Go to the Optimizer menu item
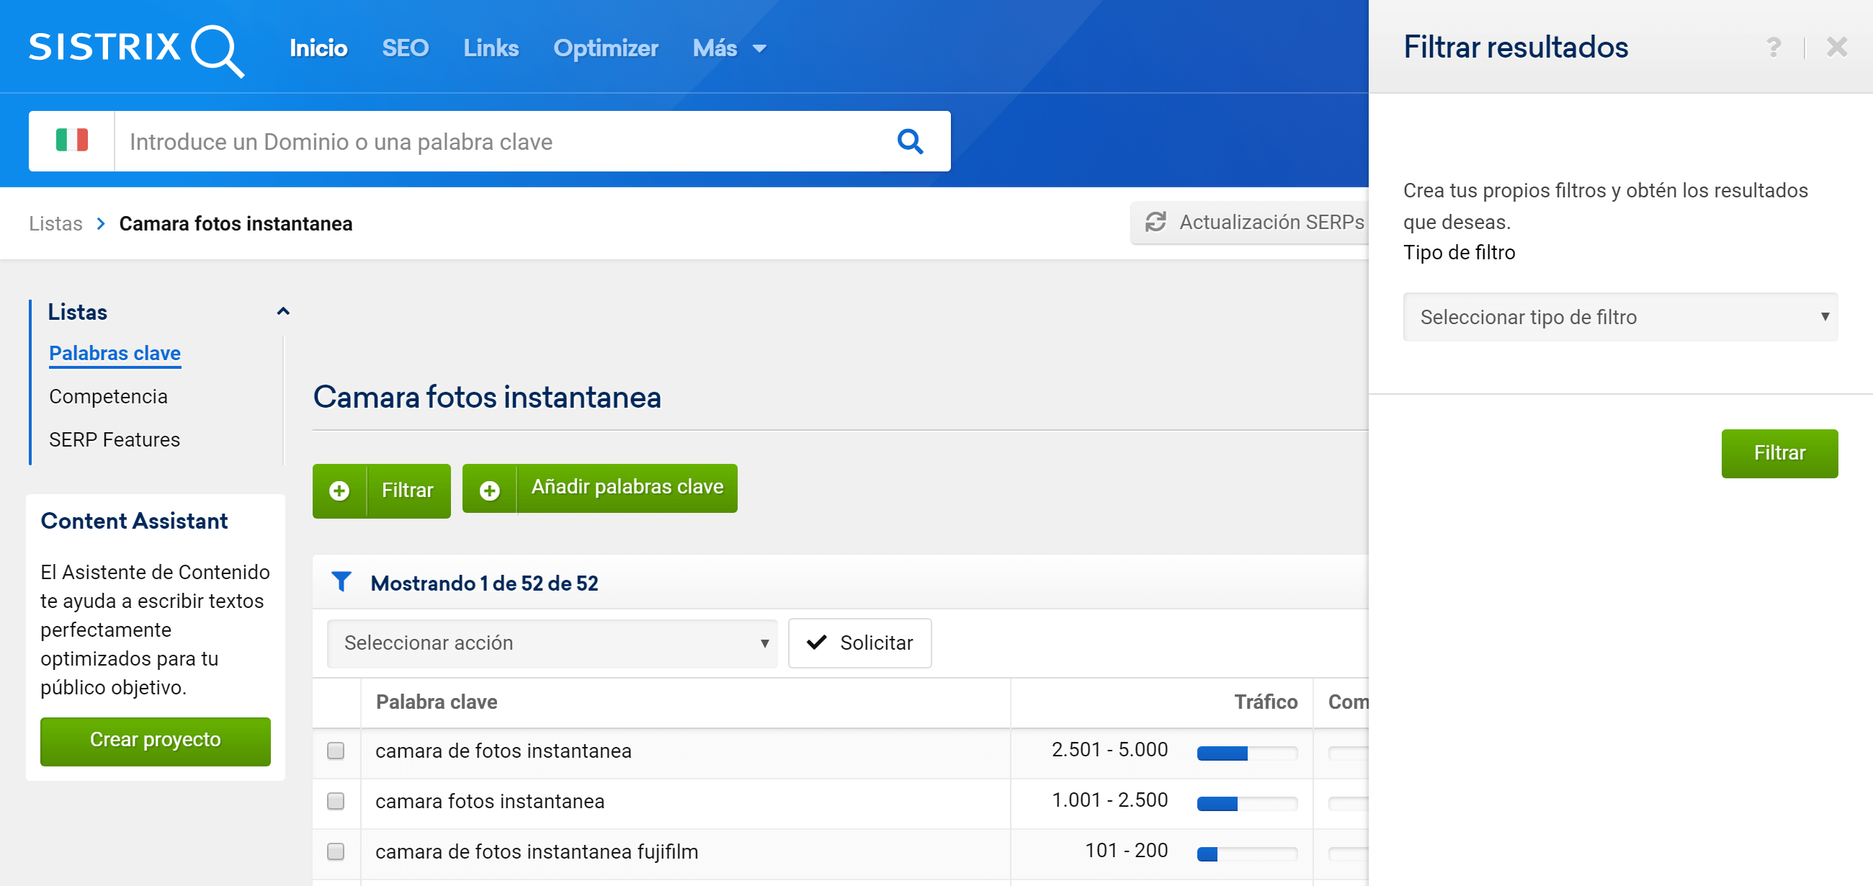1873x886 pixels. pyautogui.click(x=605, y=49)
